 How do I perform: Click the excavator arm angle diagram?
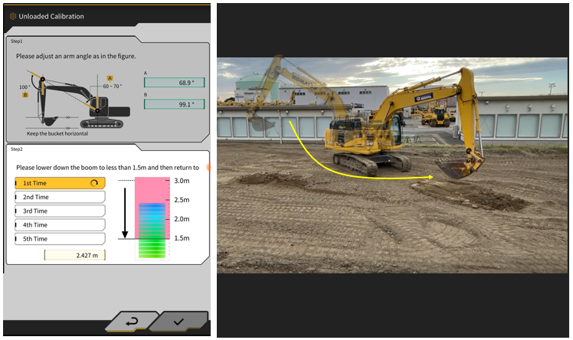pyautogui.click(x=73, y=100)
